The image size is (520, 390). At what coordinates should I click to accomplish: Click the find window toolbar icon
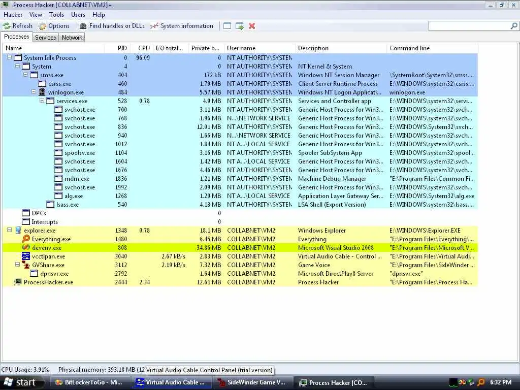[227, 26]
